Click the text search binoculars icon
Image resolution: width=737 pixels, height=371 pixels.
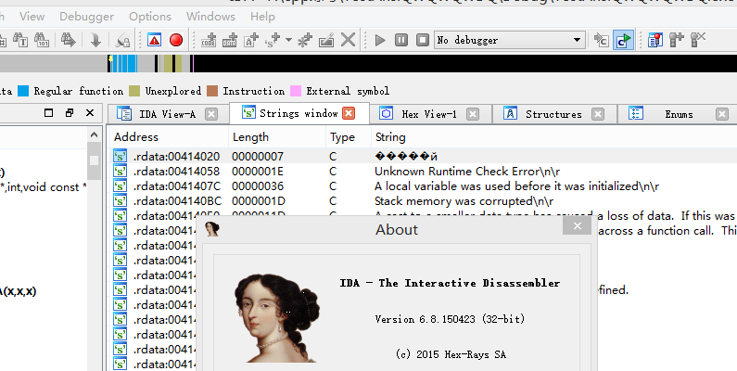coord(20,40)
